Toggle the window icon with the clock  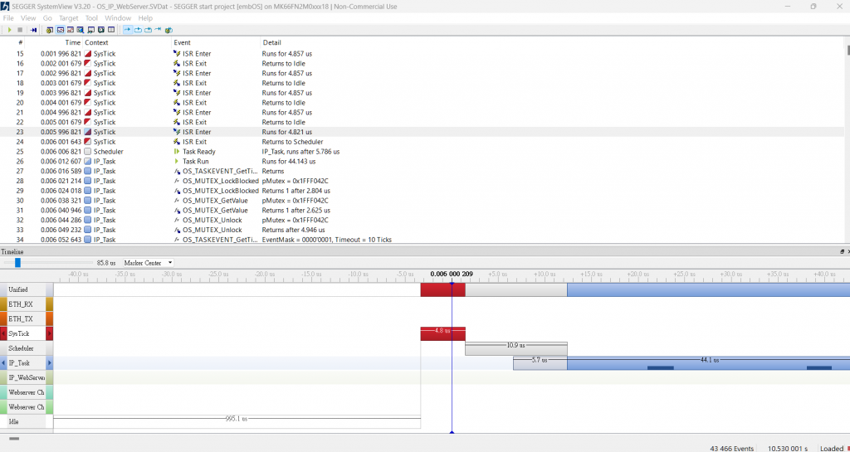pyautogui.click(x=100, y=30)
